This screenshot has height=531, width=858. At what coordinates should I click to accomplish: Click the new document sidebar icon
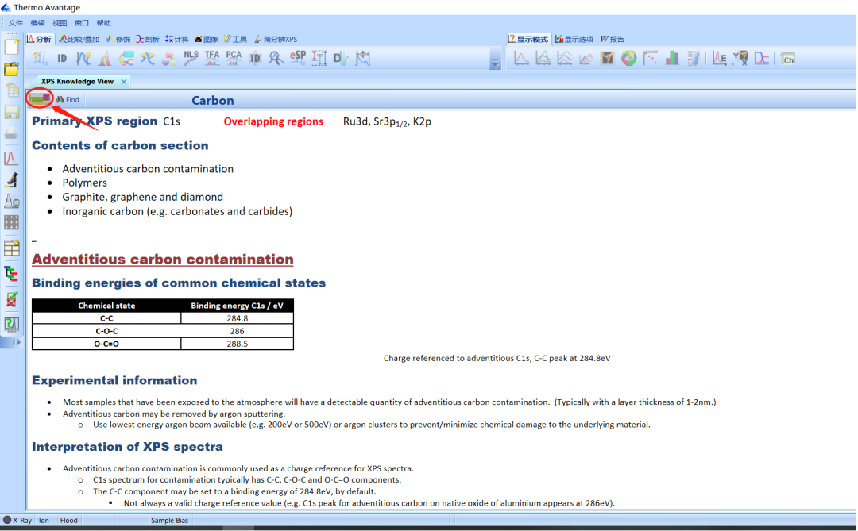click(x=11, y=47)
